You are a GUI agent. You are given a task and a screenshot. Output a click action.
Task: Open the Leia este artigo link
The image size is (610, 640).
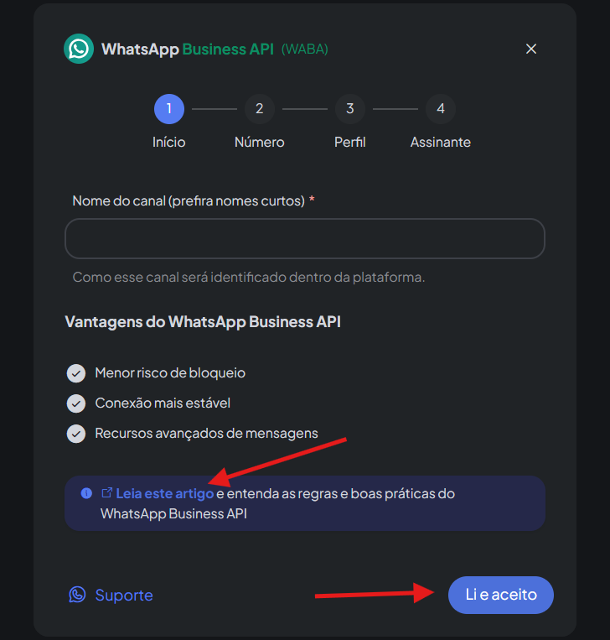pos(164,493)
